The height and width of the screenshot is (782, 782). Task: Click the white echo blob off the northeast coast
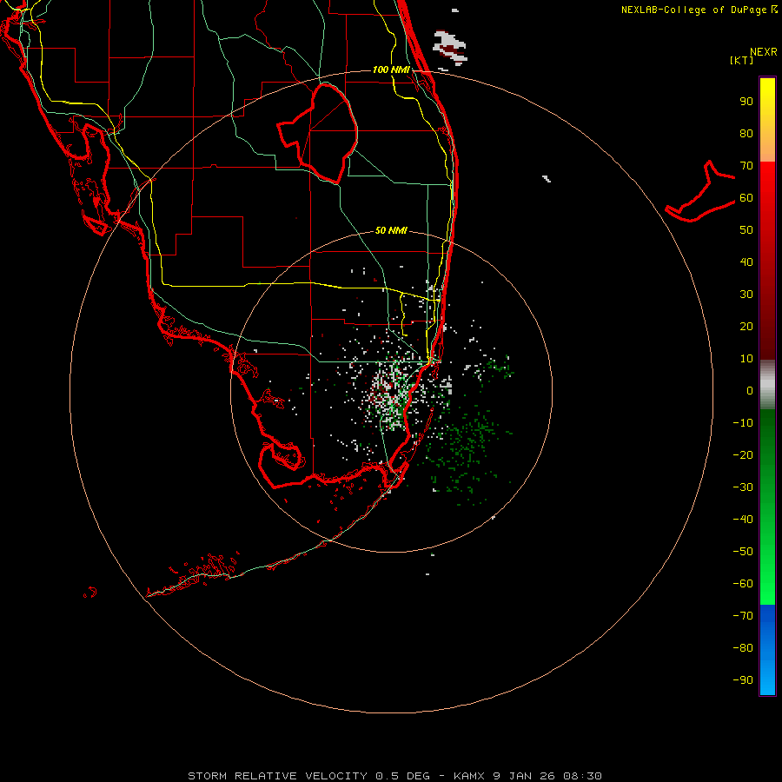(x=450, y=48)
